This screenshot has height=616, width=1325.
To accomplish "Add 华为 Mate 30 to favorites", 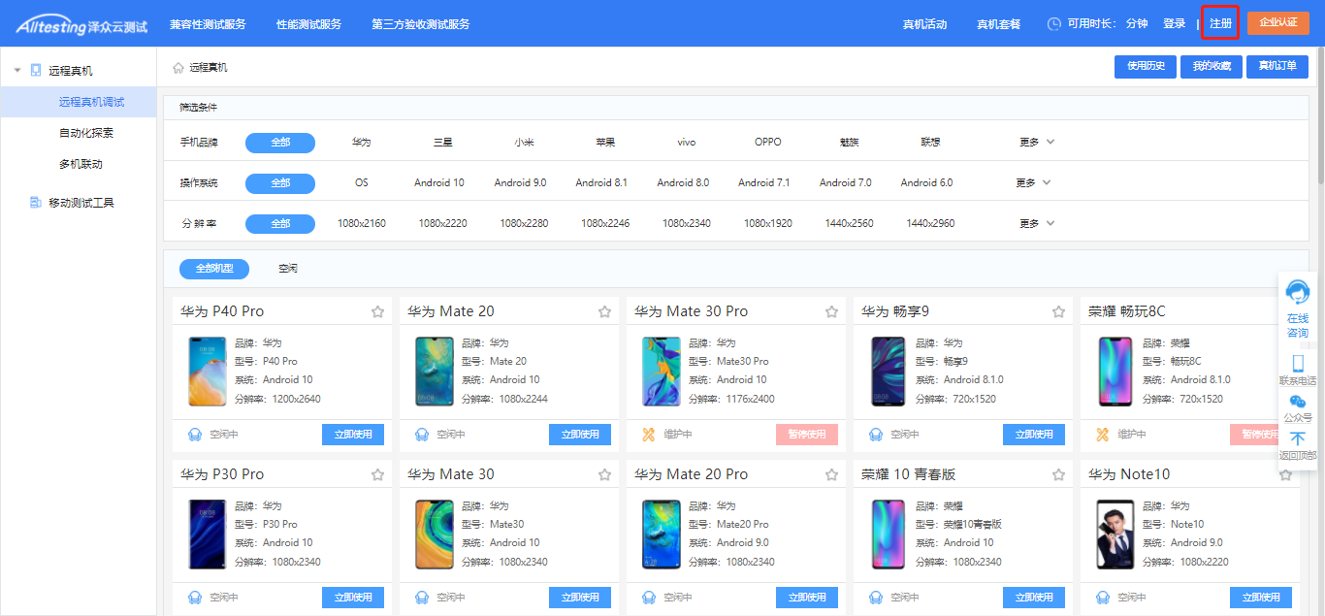I will 604,474.
